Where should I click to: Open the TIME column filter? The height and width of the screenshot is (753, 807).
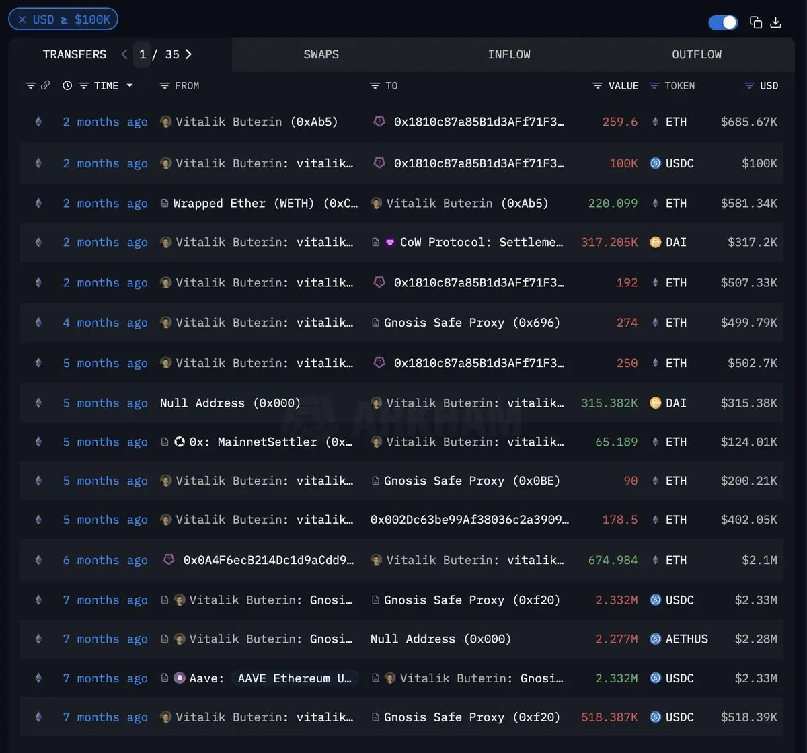coord(83,85)
